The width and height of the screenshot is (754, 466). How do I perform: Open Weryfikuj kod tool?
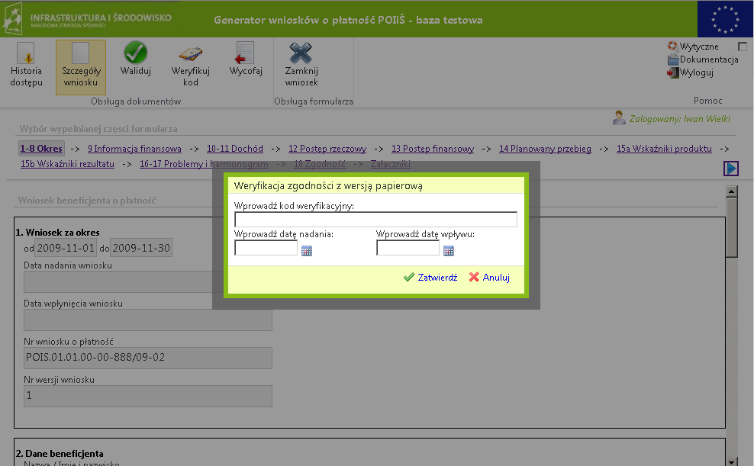[191, 65]
